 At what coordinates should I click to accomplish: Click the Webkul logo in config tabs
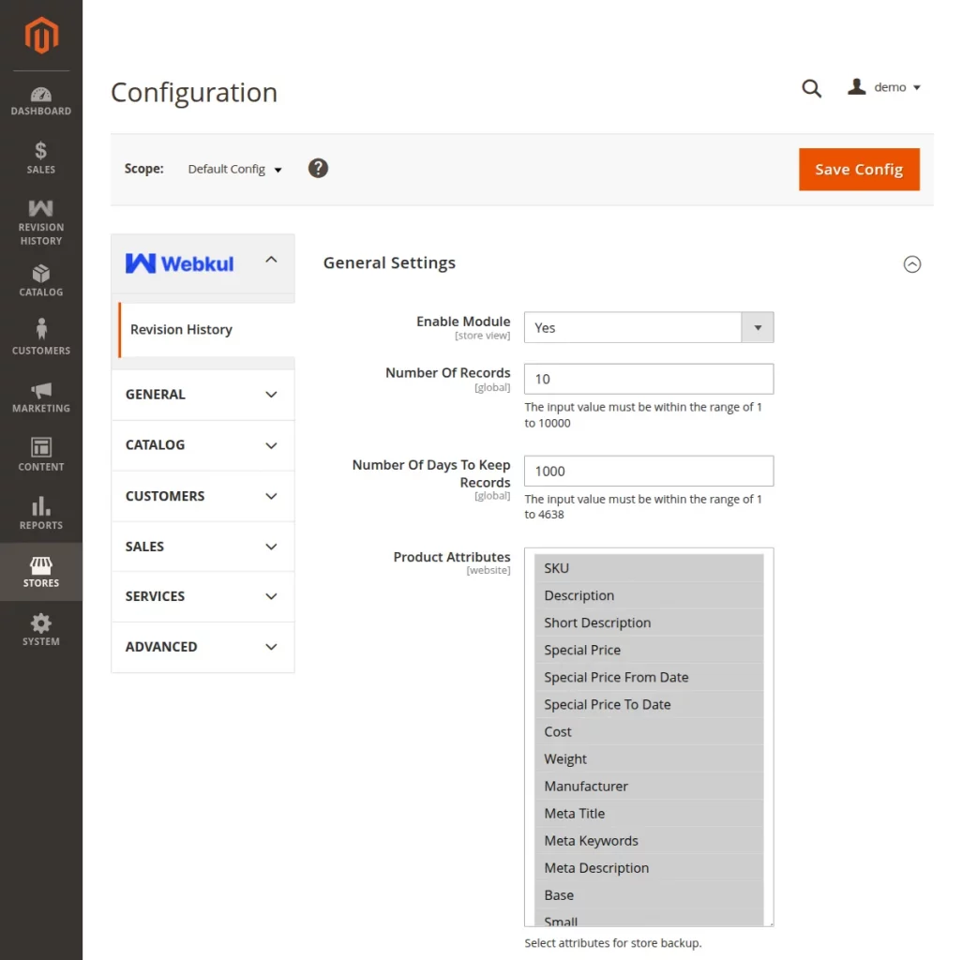(x=179, y=263)
